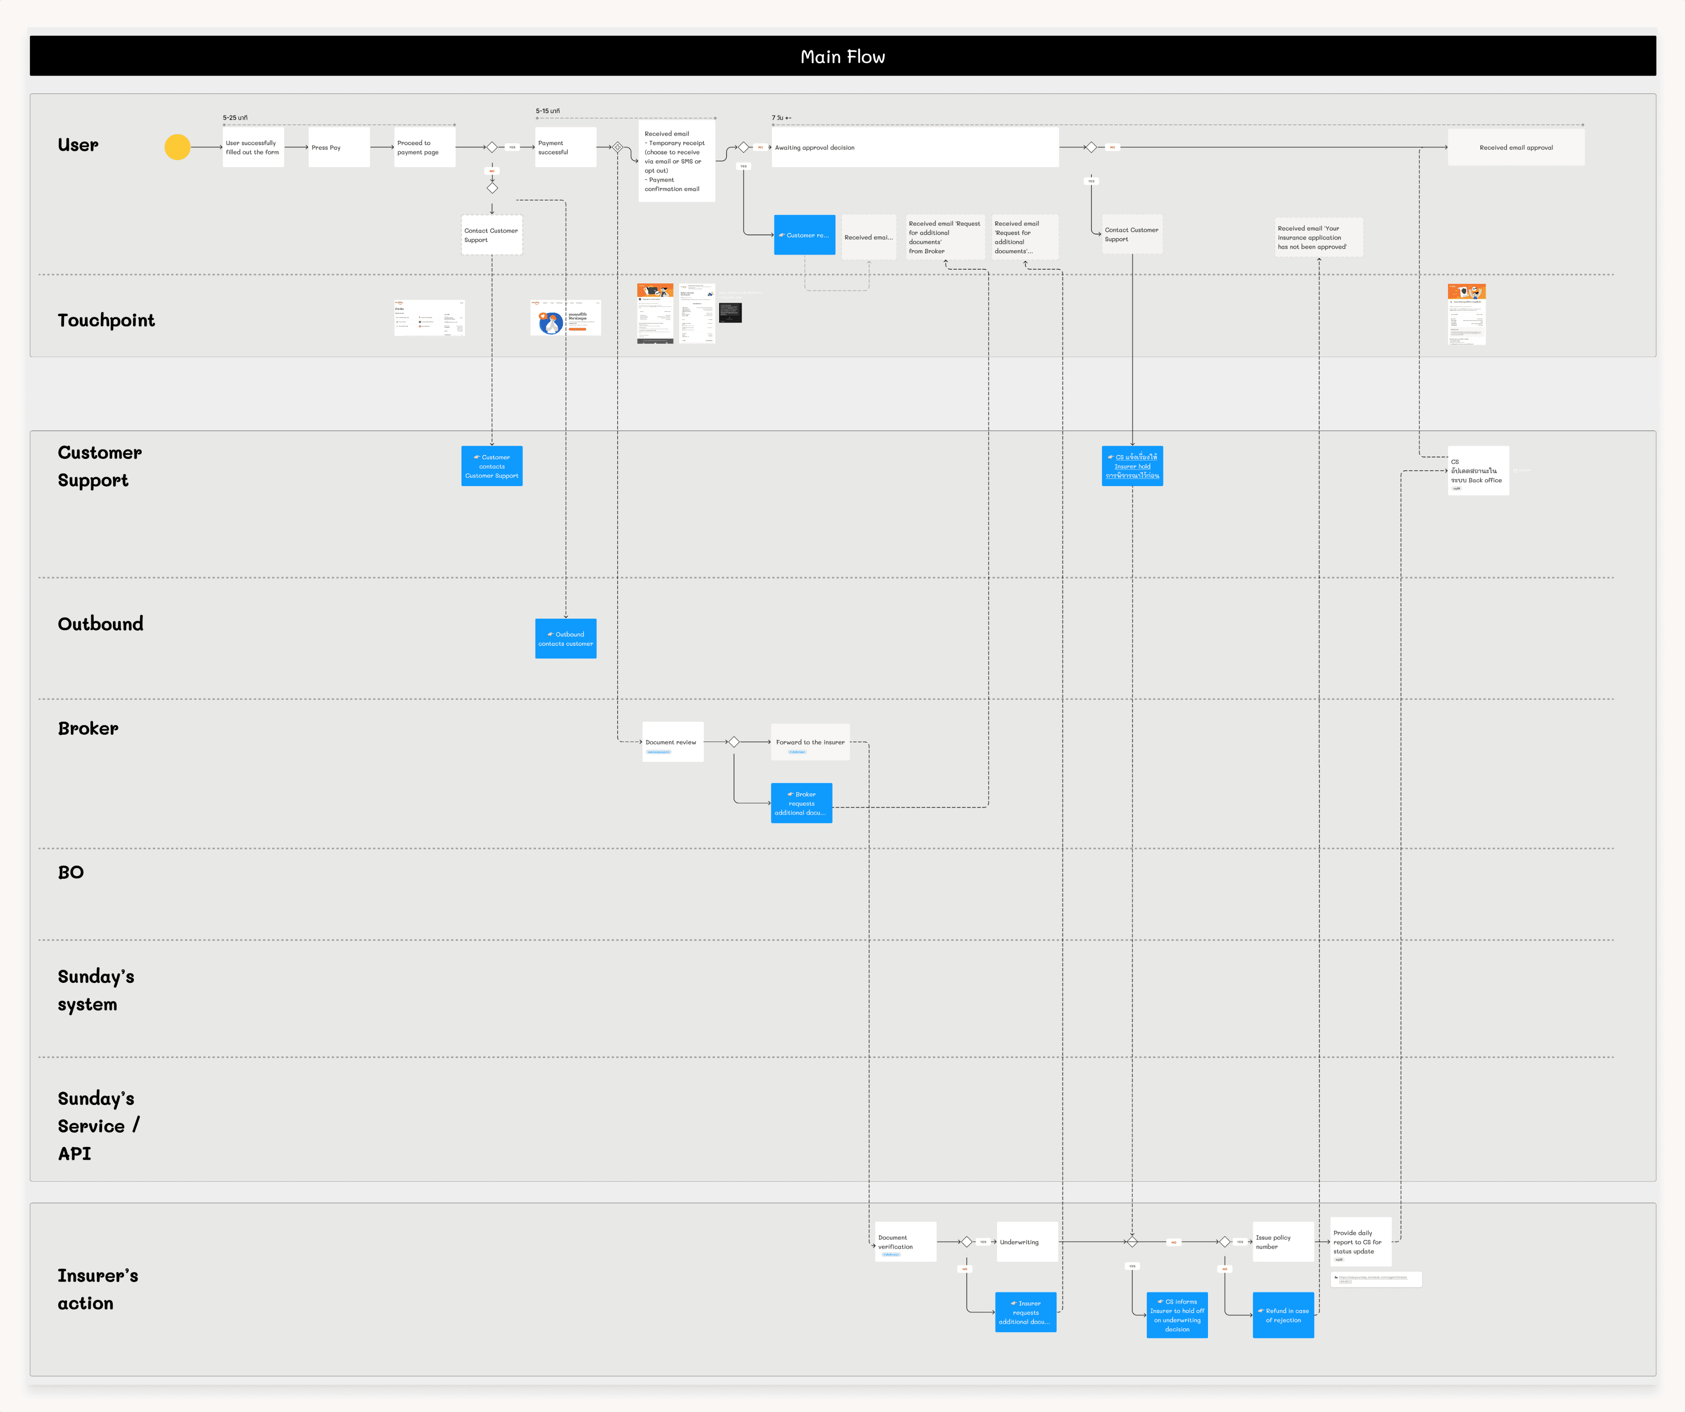Click the diamond above Contact Customer Support
Screen dimensions: 1685x1412
pyautogui.click(x=492, y=188)
